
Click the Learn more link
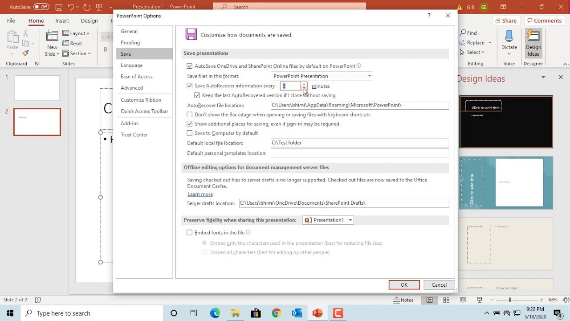point(200,194)
